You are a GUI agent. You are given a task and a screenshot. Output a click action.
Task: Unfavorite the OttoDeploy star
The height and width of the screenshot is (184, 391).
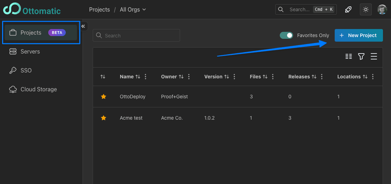[x=104, y=97]
